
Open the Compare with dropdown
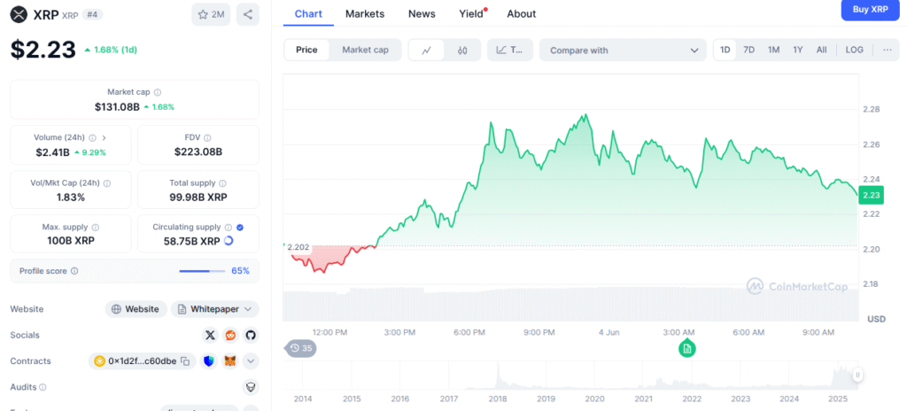click(623, 50)
